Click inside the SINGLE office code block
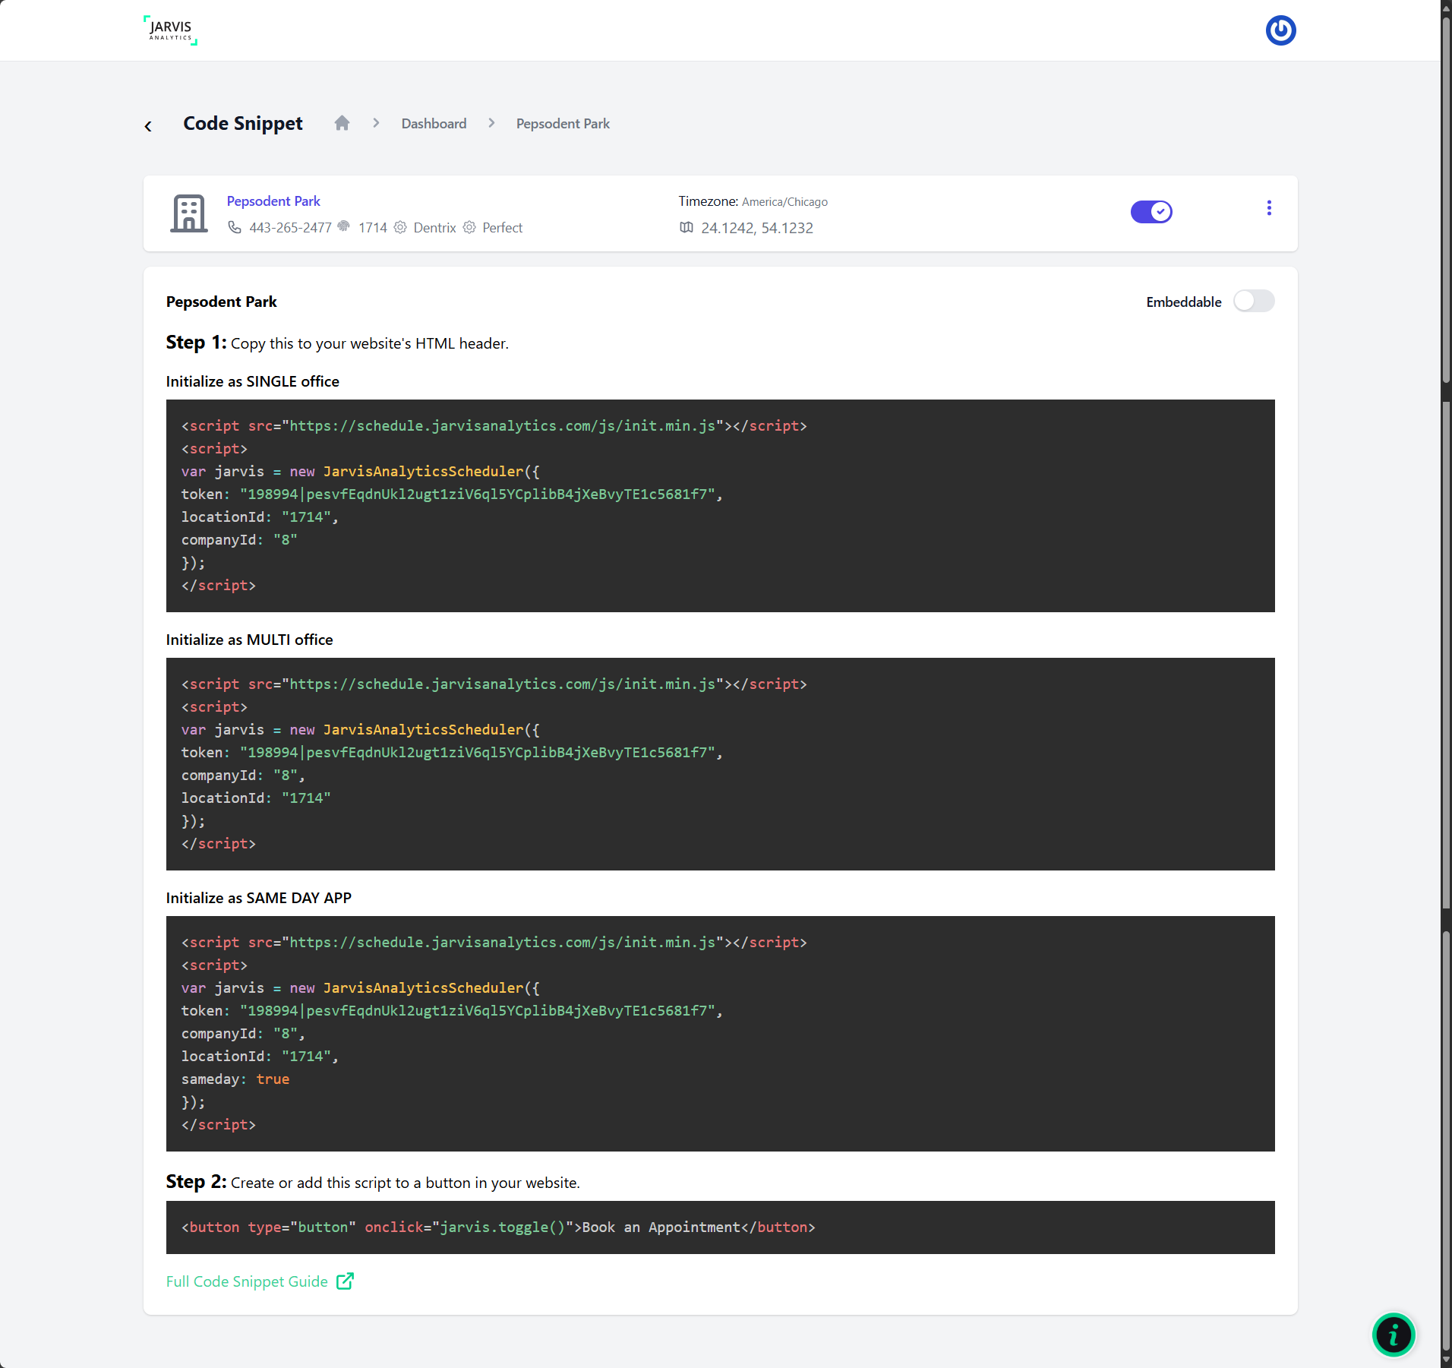This screenshot has height=1368, width=1452. click(720, 505)
